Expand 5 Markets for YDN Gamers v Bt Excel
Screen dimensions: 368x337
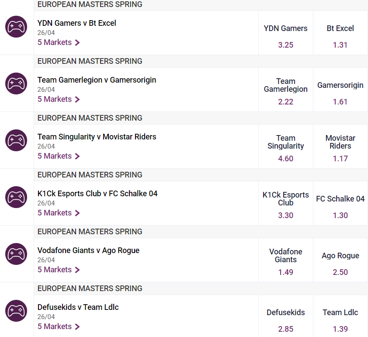(x=59, y=42)
